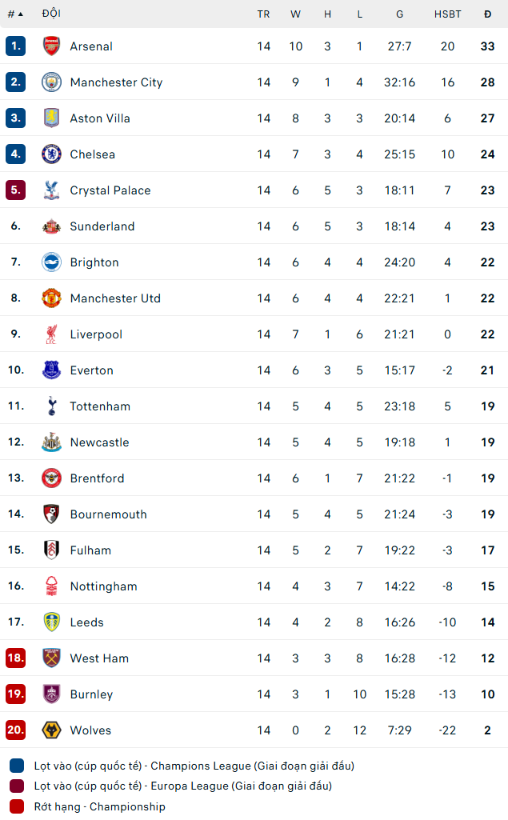Click the Arsenal club crest icon
508x820 pixels.
pos(51,46)
